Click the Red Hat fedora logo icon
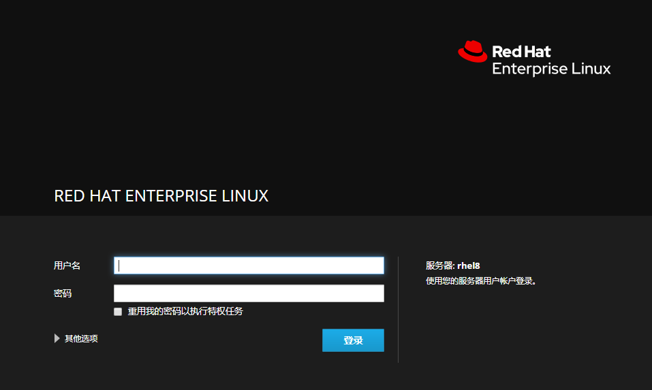This screenshot has width=652, height=390. click(472, 52)
